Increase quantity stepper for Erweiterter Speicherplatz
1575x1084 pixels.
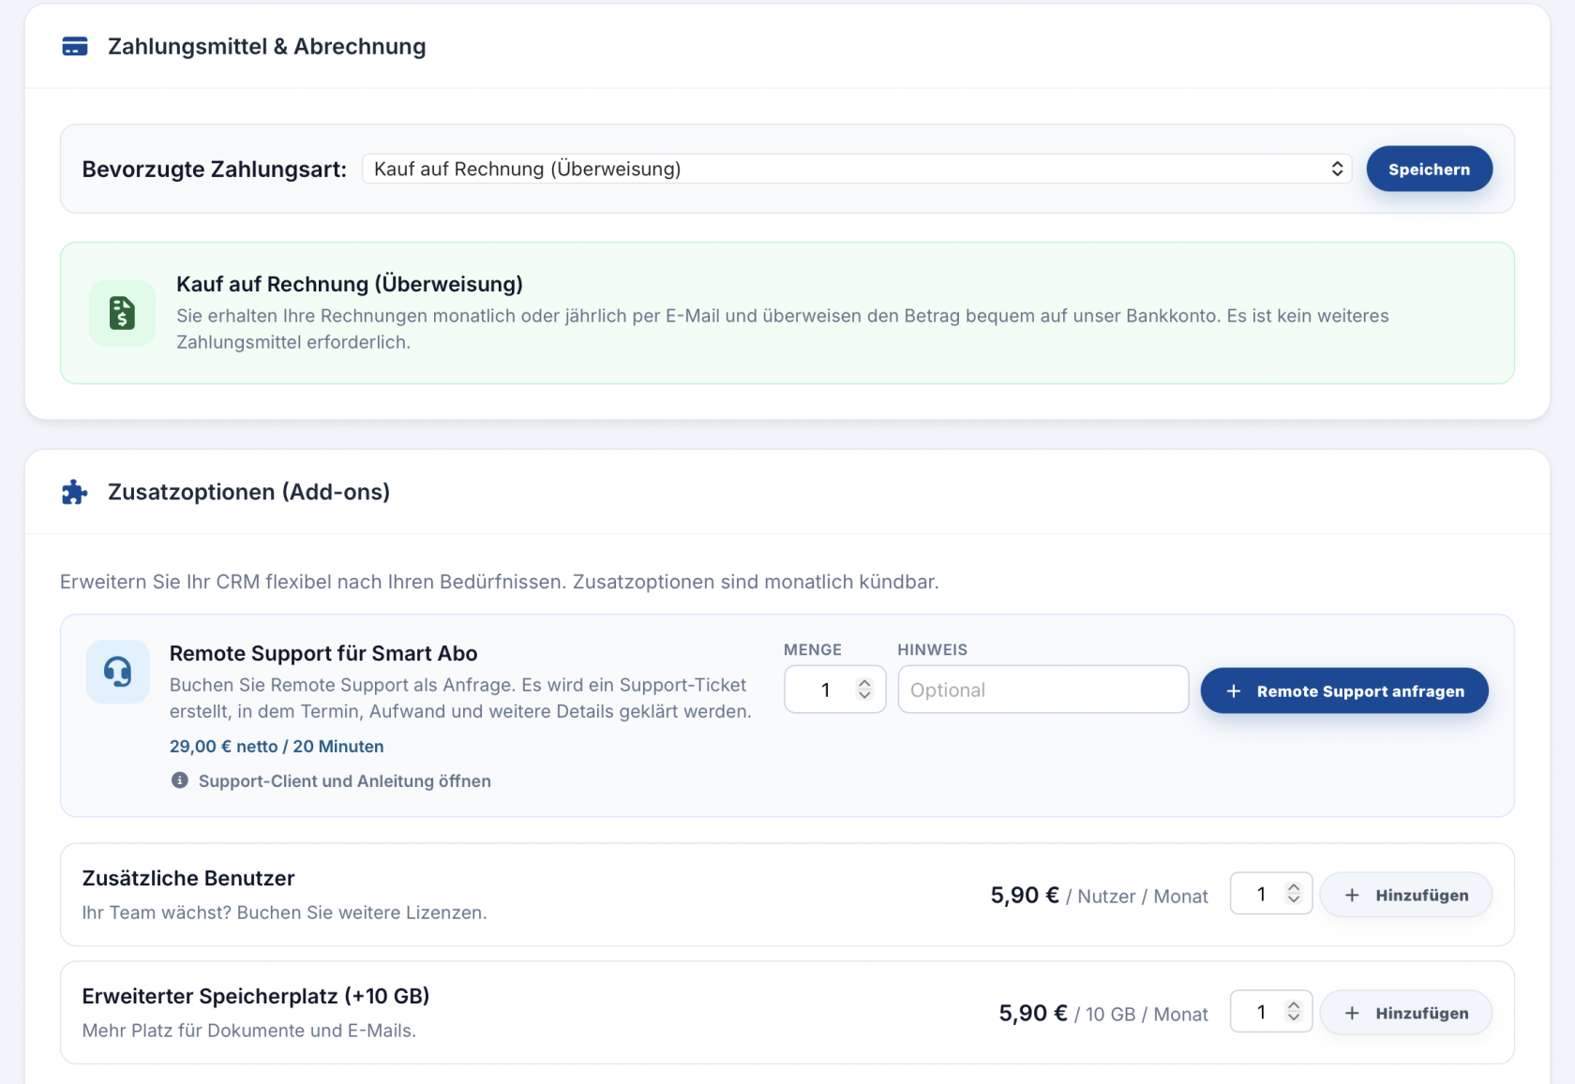tap(1294, 1005)
